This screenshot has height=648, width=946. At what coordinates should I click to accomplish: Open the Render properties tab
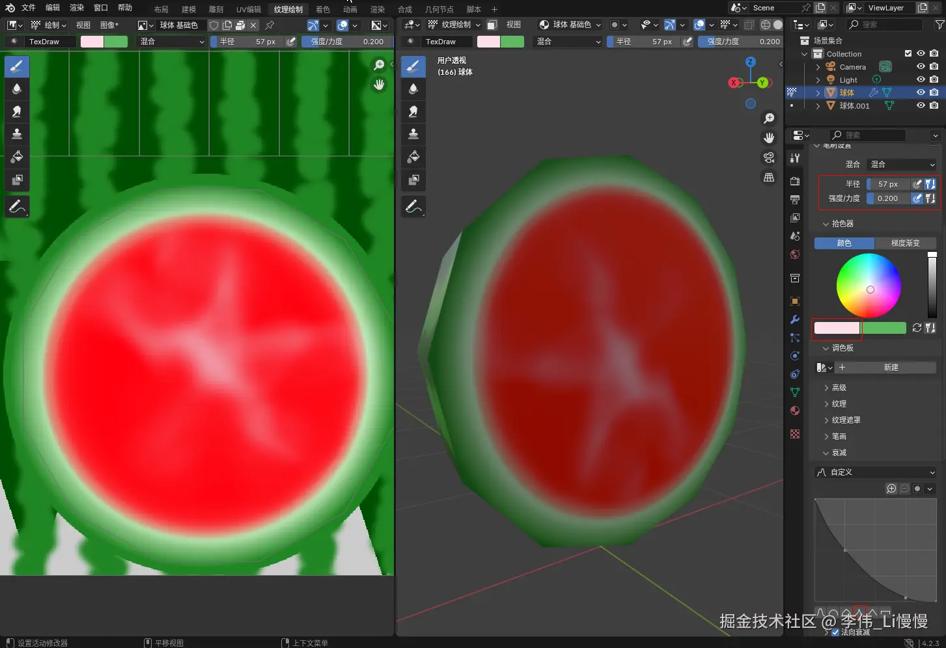pos(795,181)
